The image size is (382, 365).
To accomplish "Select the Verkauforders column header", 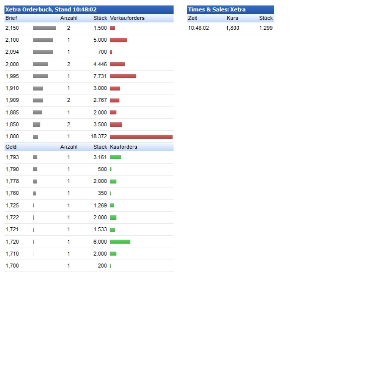I will [127, 18].
